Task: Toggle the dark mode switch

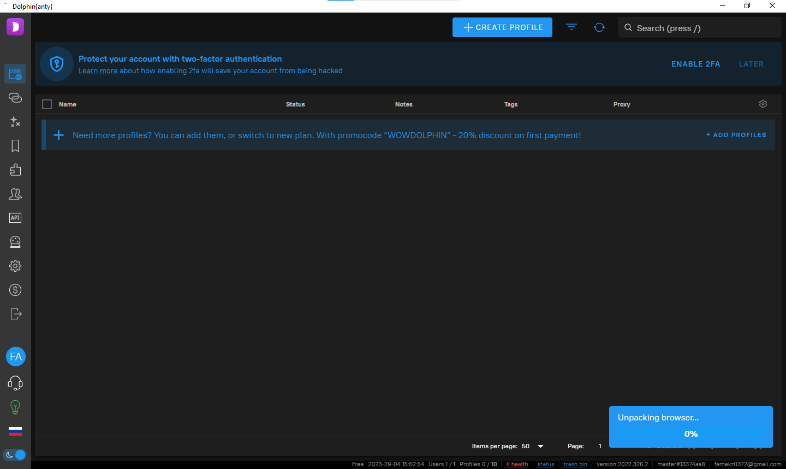Action: [15, 454]
